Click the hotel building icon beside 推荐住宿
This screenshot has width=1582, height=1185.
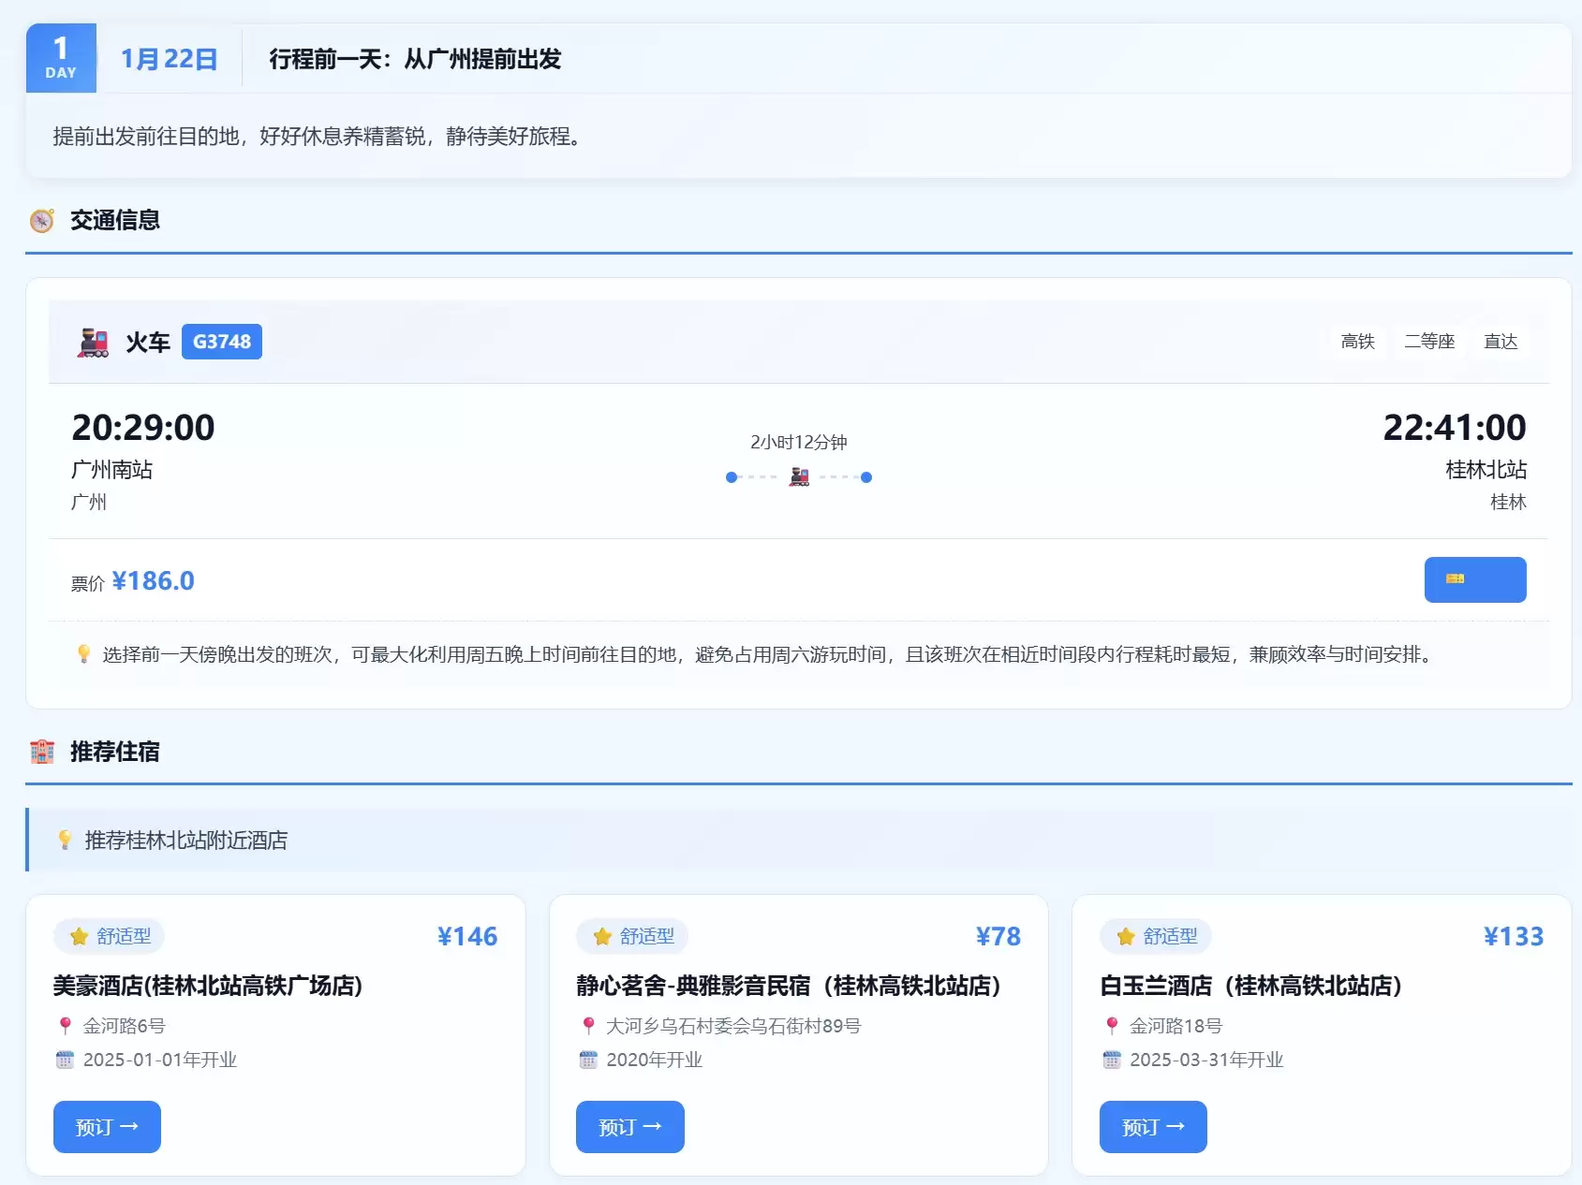(42, 752)
